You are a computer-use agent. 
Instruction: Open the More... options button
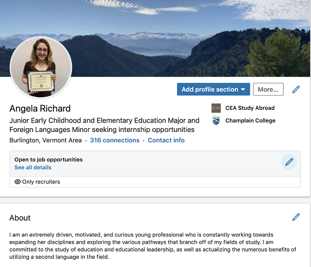[x=268, y=90]
